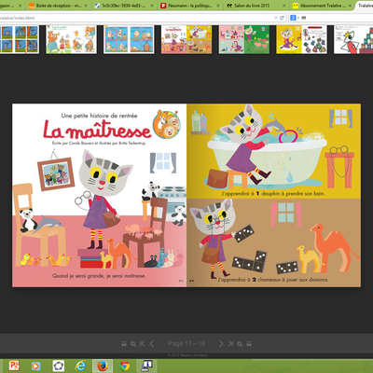Open PowerPoint from the taskbar
Image resolution: width=373 pixels, height=373 pixels.
point(14,366)
